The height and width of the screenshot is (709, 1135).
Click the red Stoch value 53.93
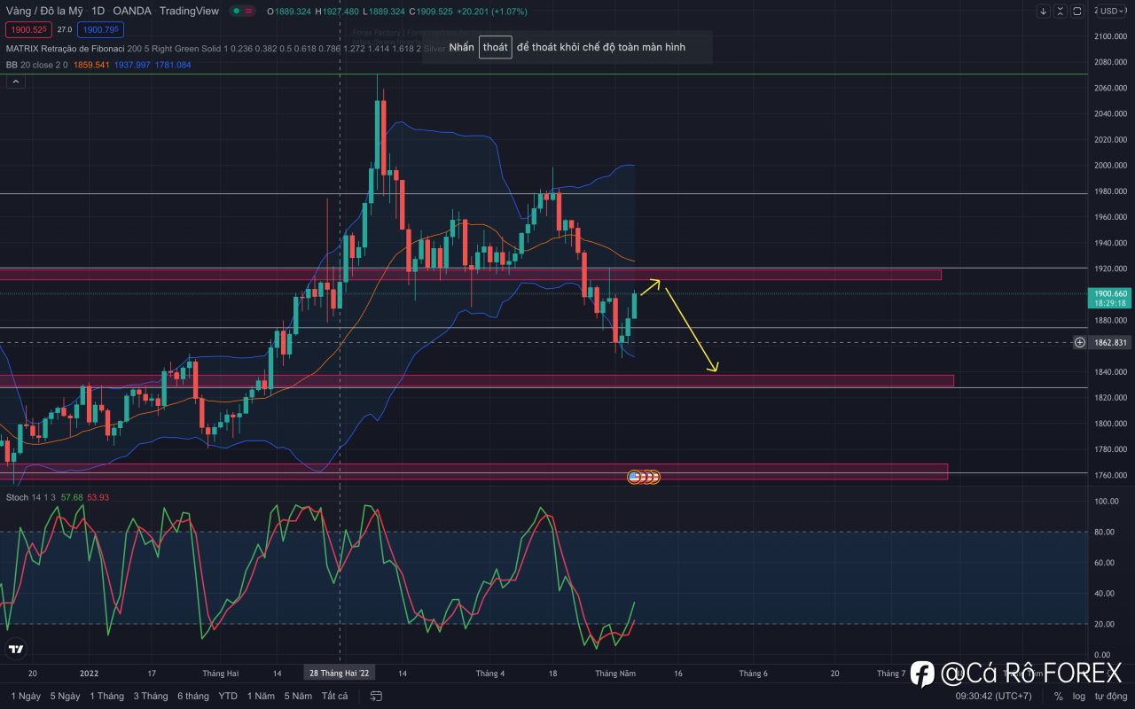(98, 497)
